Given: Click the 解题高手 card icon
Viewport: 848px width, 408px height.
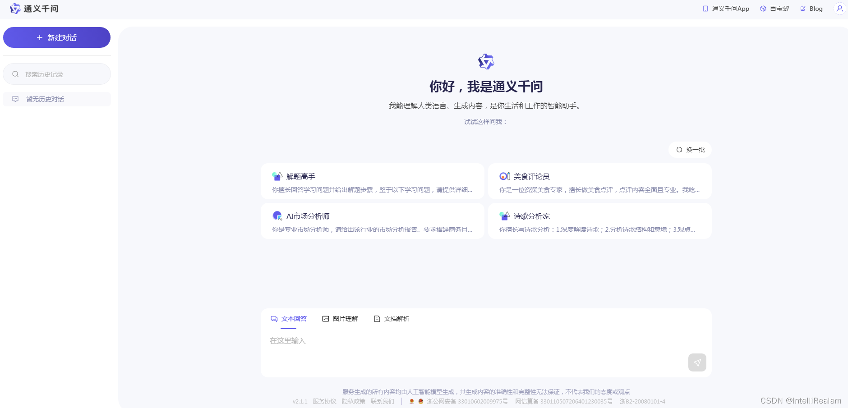Looking at the screenshot, I should point(277,176).
